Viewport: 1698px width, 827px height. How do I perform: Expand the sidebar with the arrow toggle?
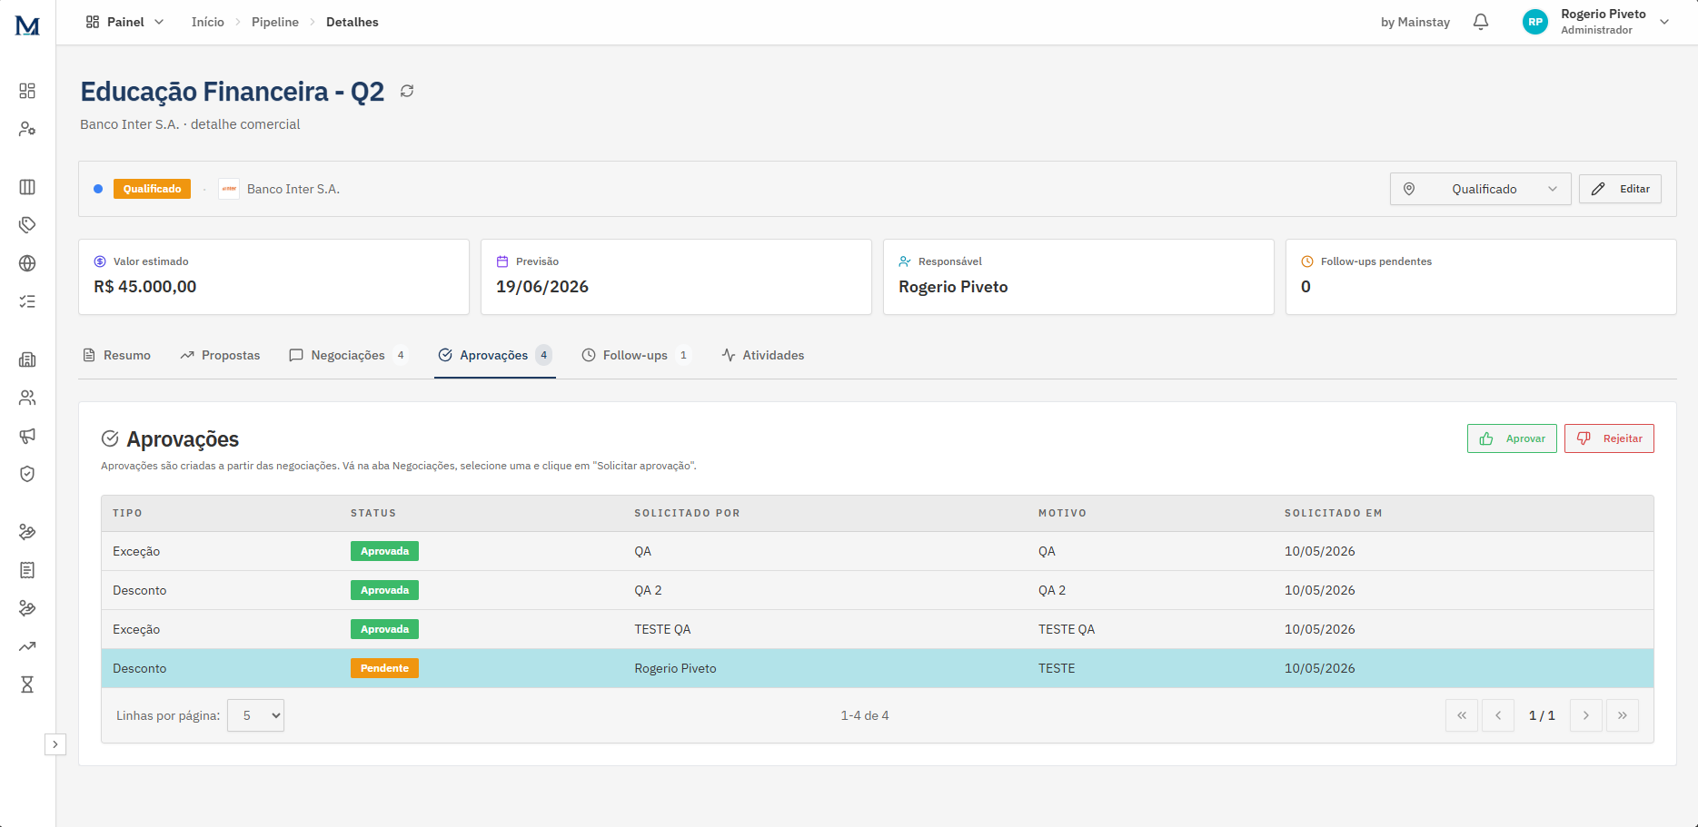(55, 744)
